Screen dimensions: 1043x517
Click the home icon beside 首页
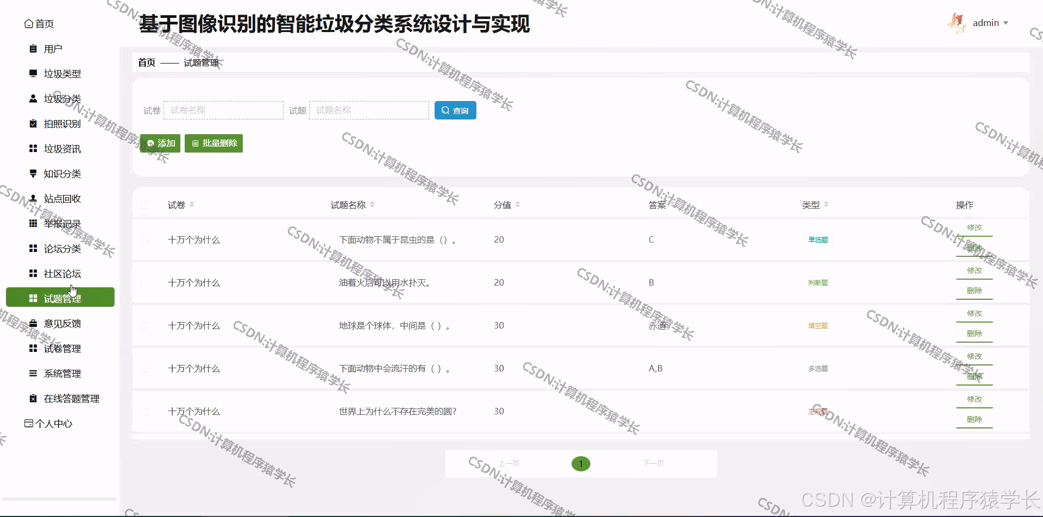29,24
